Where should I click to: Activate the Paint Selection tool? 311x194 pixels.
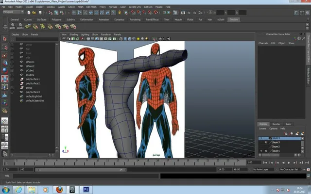(5, 55)
